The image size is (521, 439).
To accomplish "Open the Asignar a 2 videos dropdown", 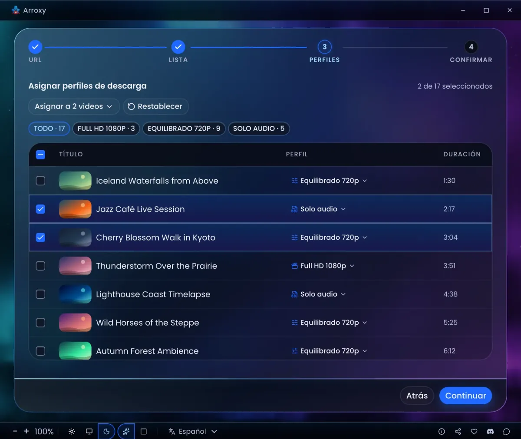I will (x=74, y=106).
